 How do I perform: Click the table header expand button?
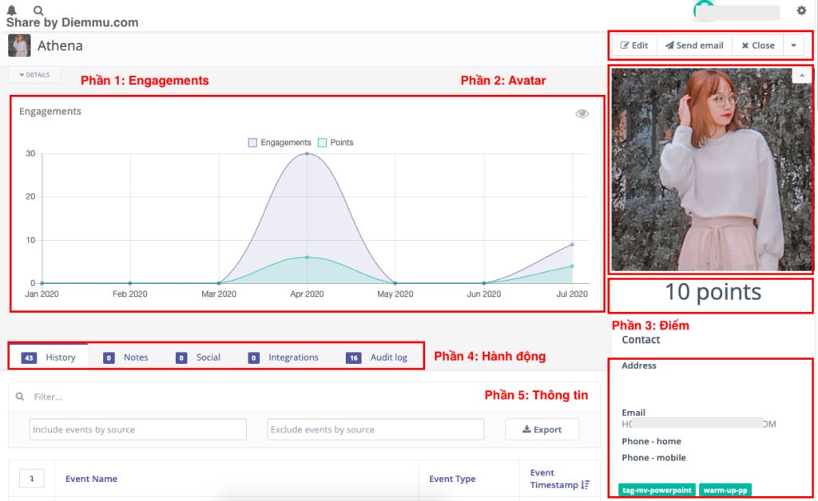(32, 479)
